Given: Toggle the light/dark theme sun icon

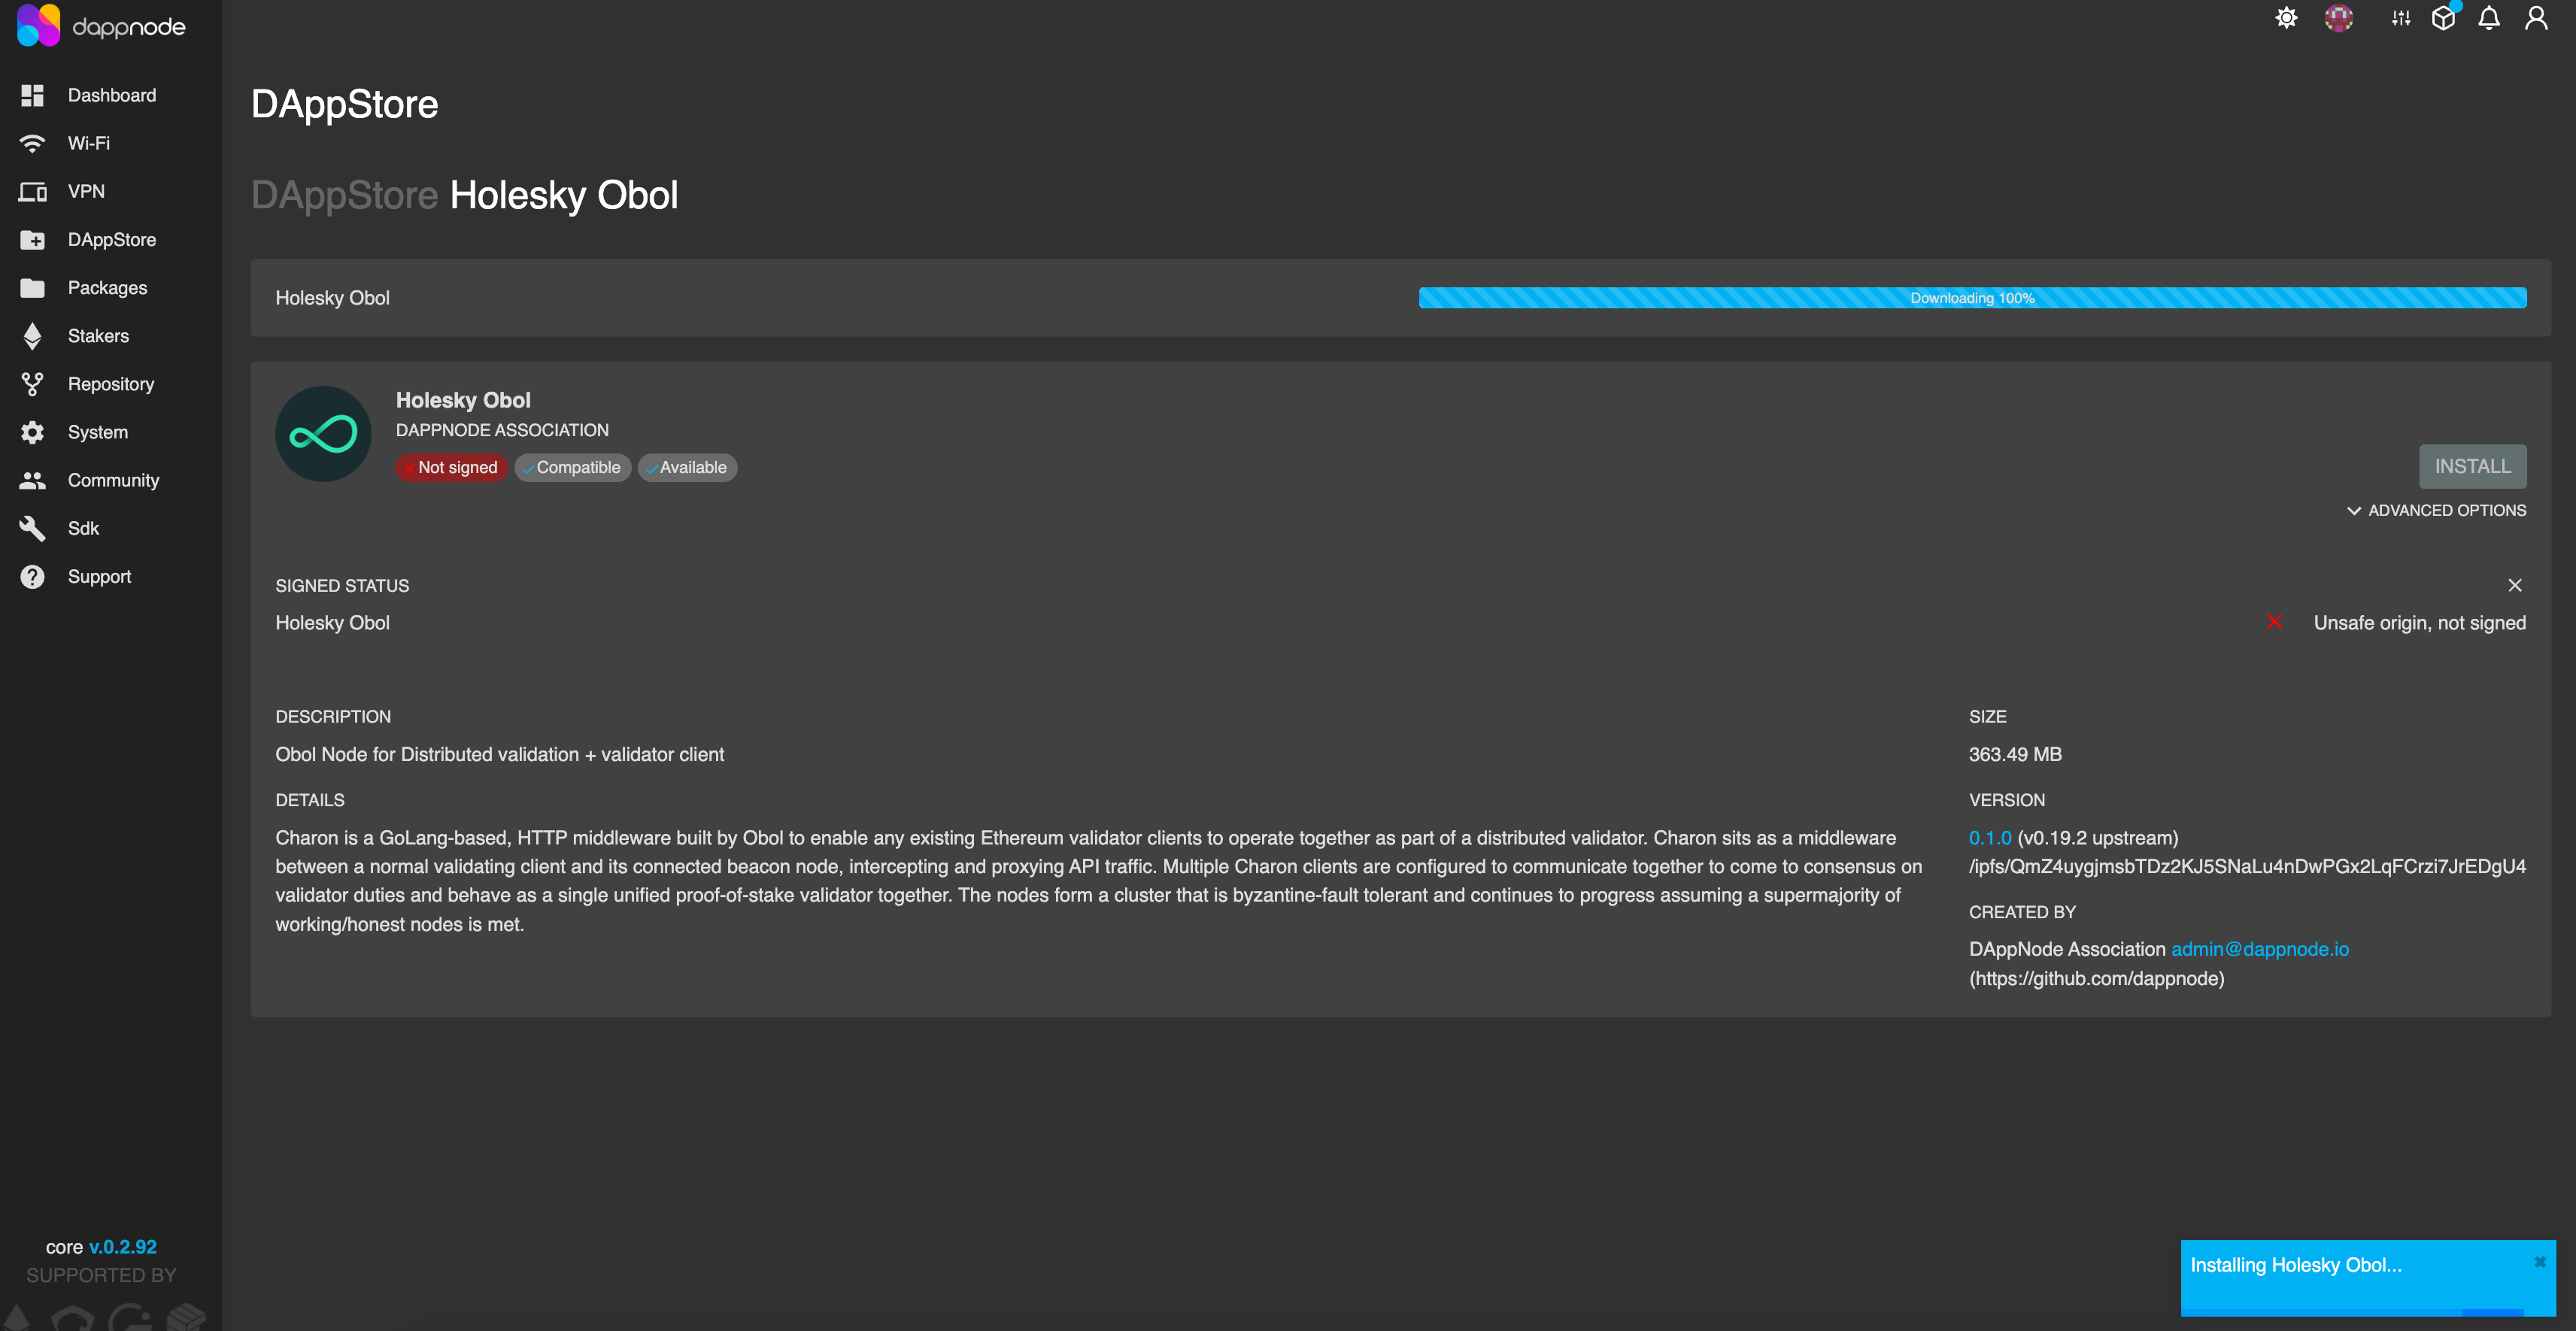Looking at the screenshot, I should point(2286,18).
